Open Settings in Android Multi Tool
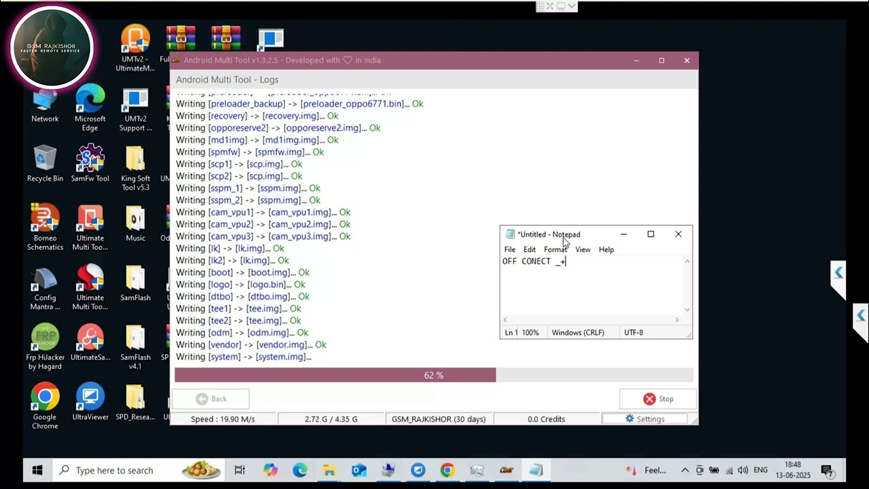The width and height of the screenshot is (869, 489). click(644, 419)
